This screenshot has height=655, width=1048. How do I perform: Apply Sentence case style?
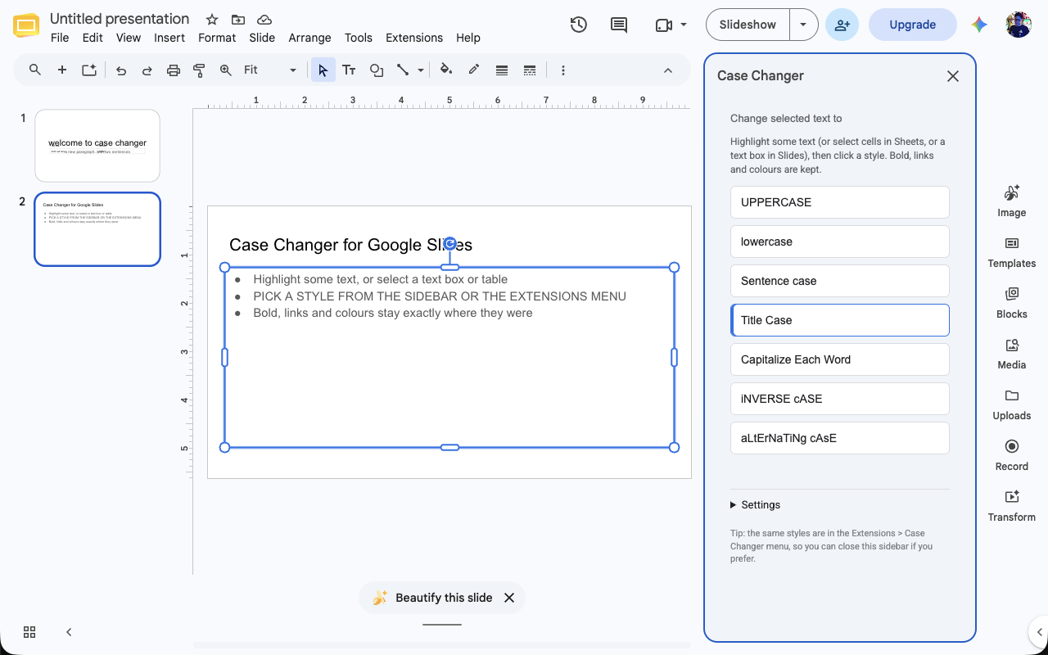point(840,281)
